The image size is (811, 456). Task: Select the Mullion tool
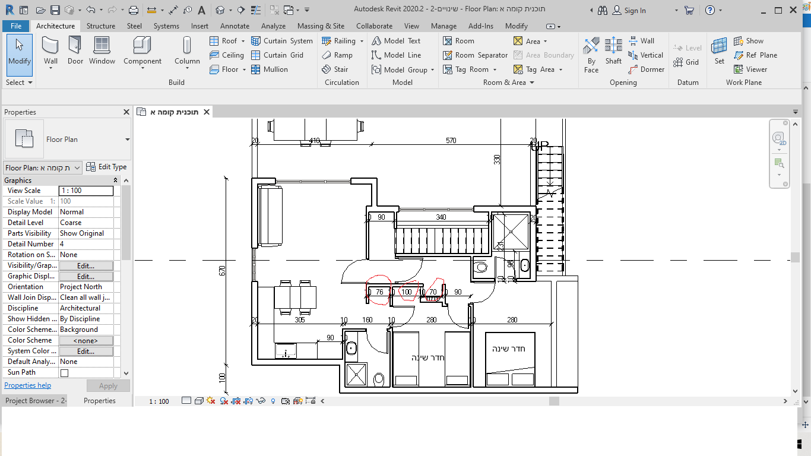coord(269,69)
